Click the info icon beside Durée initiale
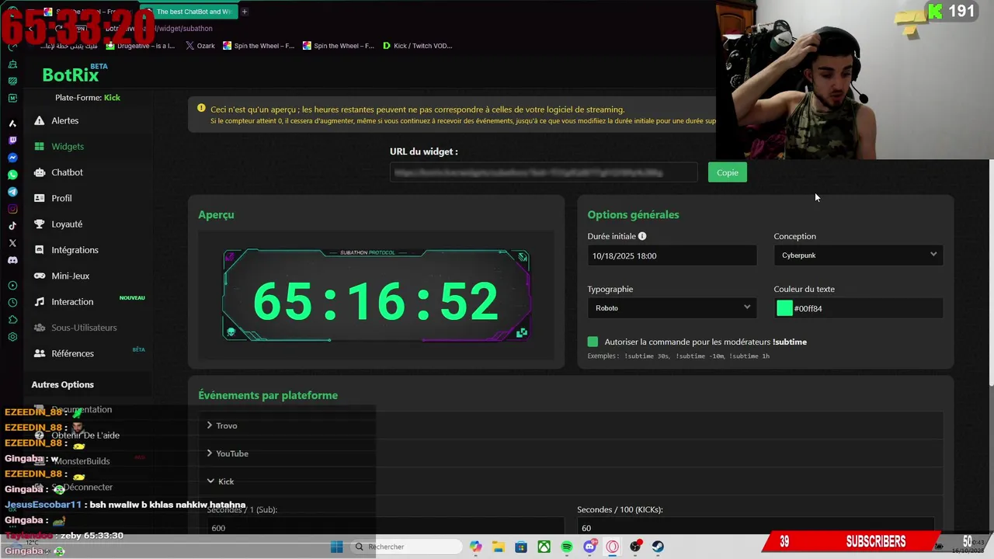The image size is (994, 559). tap(642, 236)
